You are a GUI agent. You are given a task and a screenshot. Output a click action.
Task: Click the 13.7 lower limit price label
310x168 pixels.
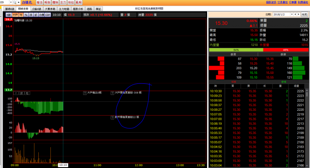pos(9,90)
